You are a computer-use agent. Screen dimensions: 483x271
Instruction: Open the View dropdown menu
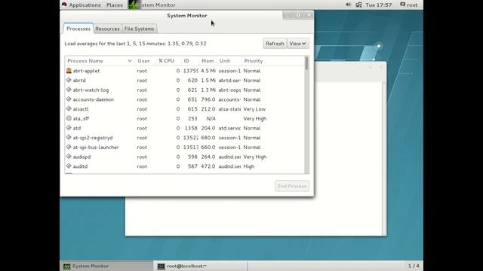coord(297,44)
